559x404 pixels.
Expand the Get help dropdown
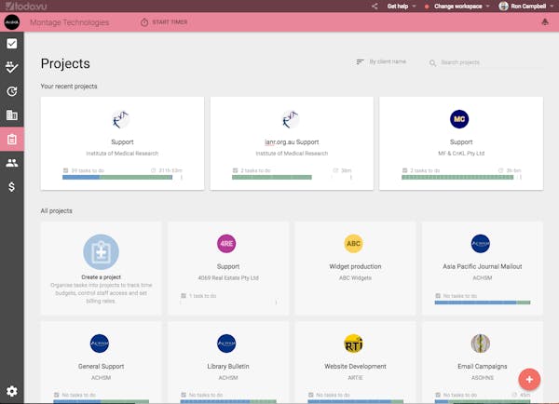click(x=402, y=7)
